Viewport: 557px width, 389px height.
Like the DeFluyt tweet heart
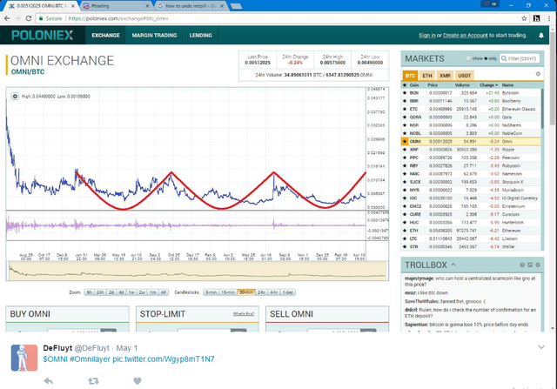coord(138,381)
